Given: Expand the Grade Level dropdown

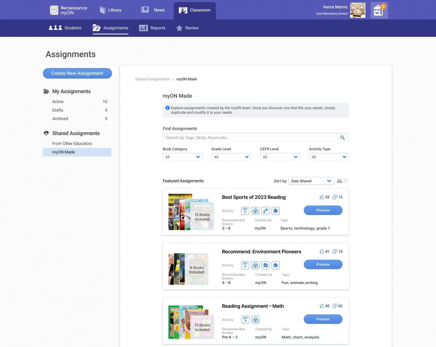Looking at the screenshot, I should pyautogui.click(x=231, y=157).
